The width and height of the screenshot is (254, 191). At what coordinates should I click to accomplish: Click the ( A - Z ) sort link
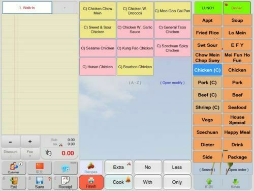coord(135,83)
